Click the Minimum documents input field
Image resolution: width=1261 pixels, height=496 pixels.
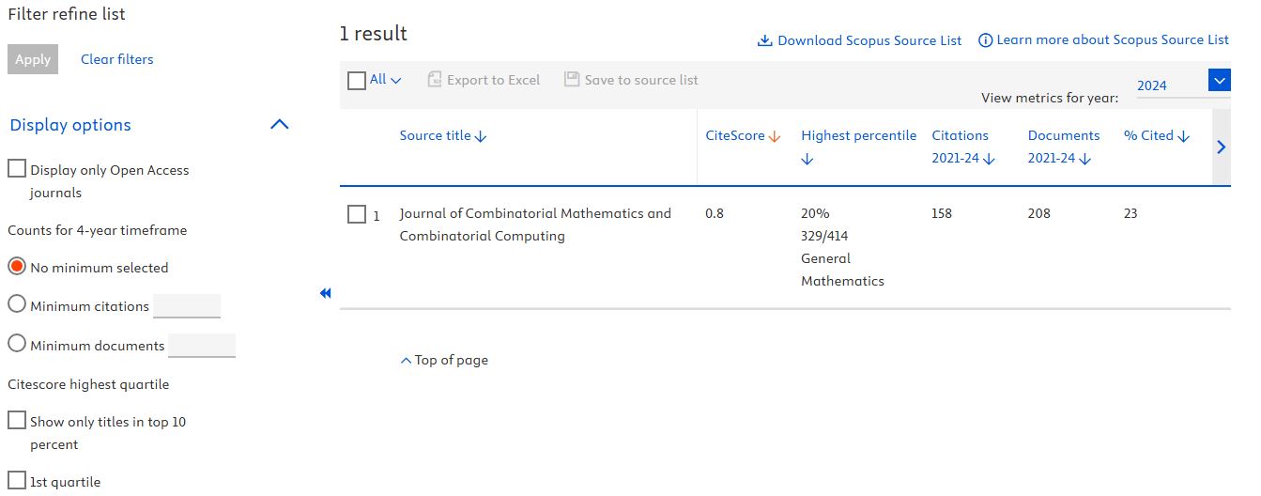click(202, 346)
